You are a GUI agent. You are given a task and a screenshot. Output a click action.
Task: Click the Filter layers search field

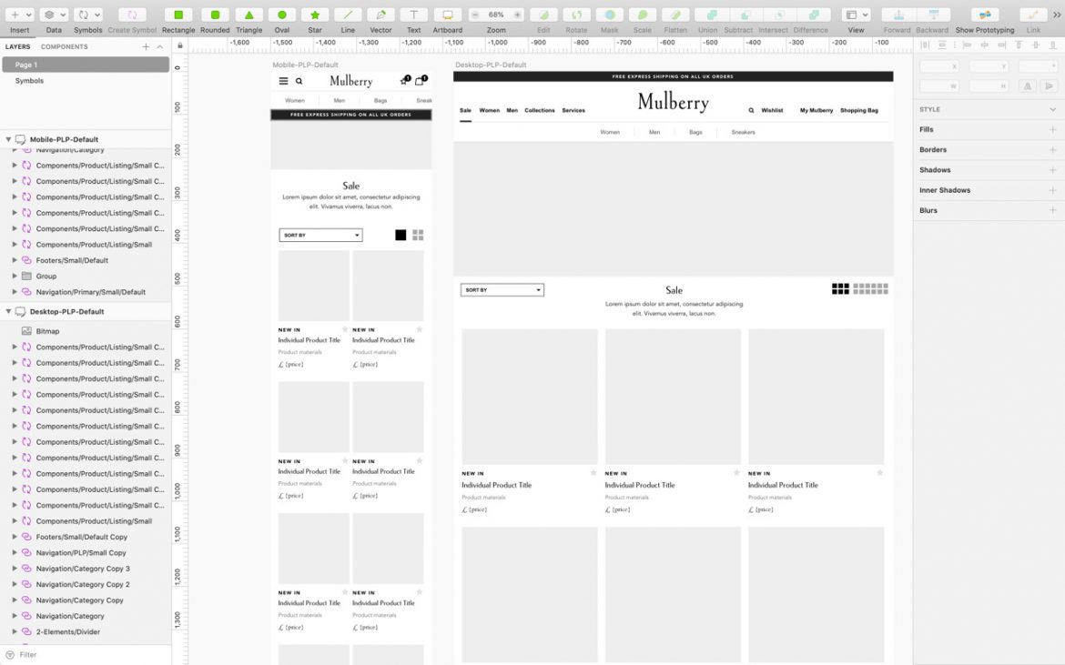86,655
